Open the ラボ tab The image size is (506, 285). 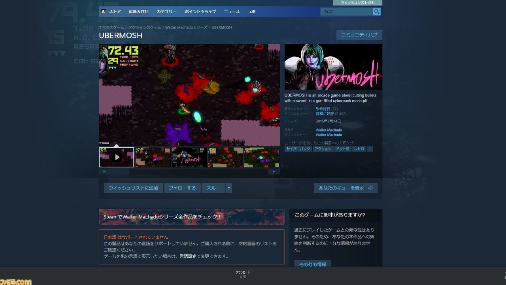251,12
